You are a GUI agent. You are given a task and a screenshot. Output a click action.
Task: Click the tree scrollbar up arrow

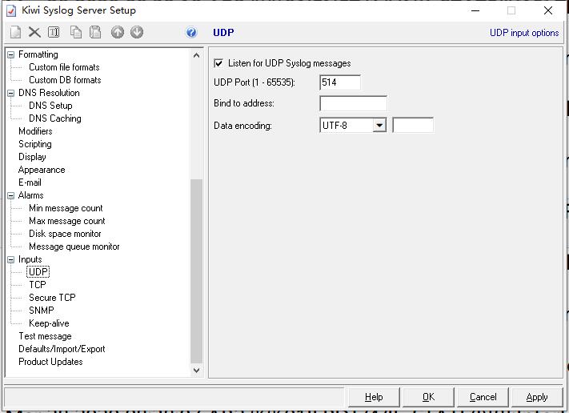point(196,55)
